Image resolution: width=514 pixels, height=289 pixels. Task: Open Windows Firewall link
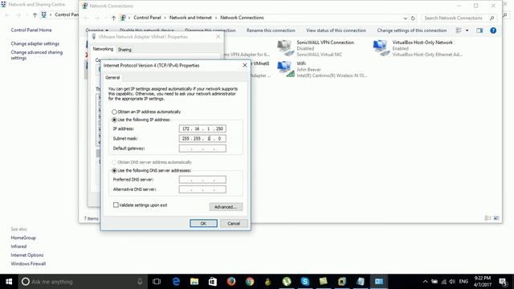click(x=28, y=264)
